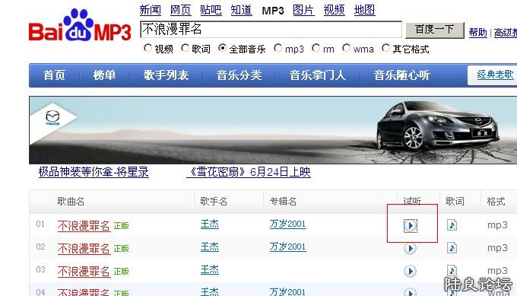517x296 pixels.
Task: Click the Mazda logo in the banner
Action: pyautogui.click(x=52, y=118)
